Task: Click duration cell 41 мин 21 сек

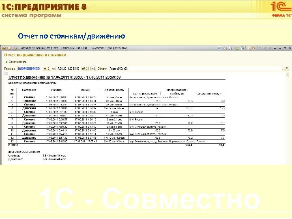Action: (114, 123)
